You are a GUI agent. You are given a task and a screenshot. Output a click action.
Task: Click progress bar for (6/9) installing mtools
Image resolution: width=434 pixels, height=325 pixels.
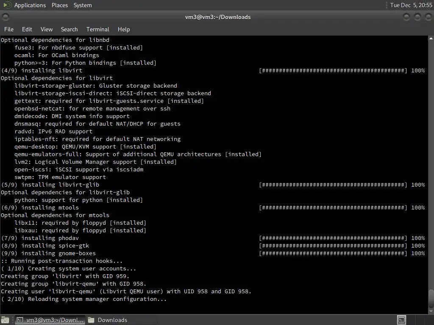(333, 207)
